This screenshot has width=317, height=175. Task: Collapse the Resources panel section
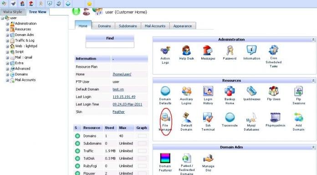click(313, 81)
